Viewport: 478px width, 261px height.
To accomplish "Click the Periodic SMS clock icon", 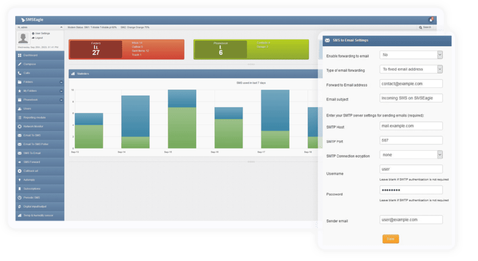I will pyautogui.click(x=20, y=197).
